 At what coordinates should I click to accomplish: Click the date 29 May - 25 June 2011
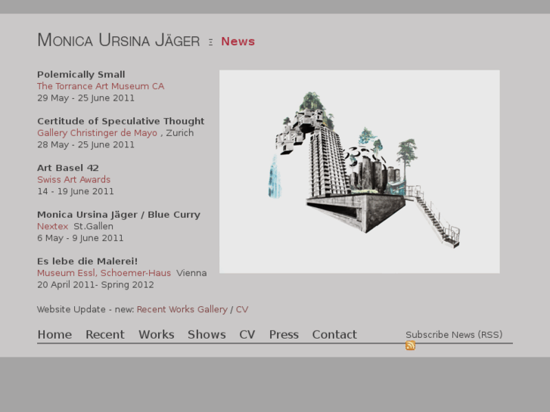(x=86, y=98)
